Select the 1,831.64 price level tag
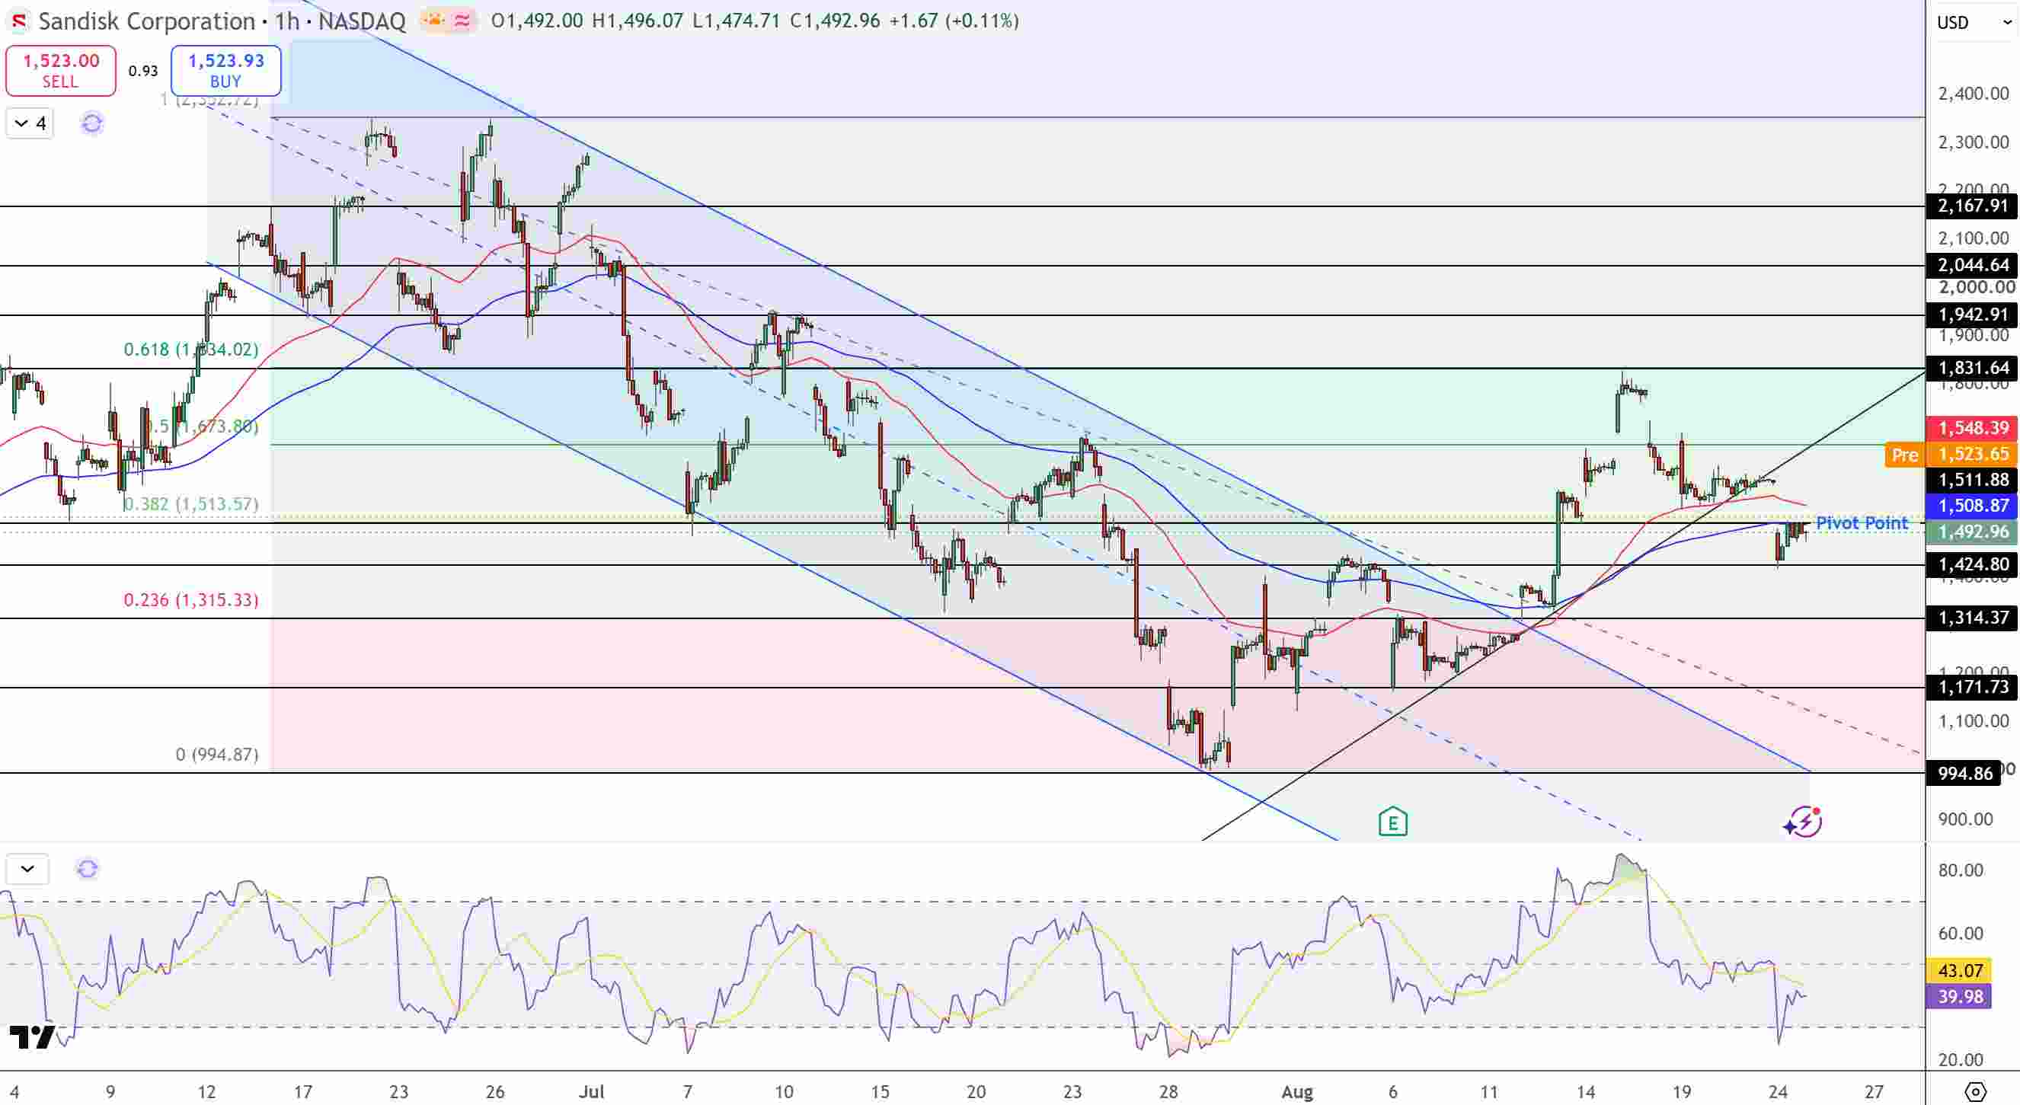2020x1105 pixels. pyautogui.click(x=1972, y=368)
